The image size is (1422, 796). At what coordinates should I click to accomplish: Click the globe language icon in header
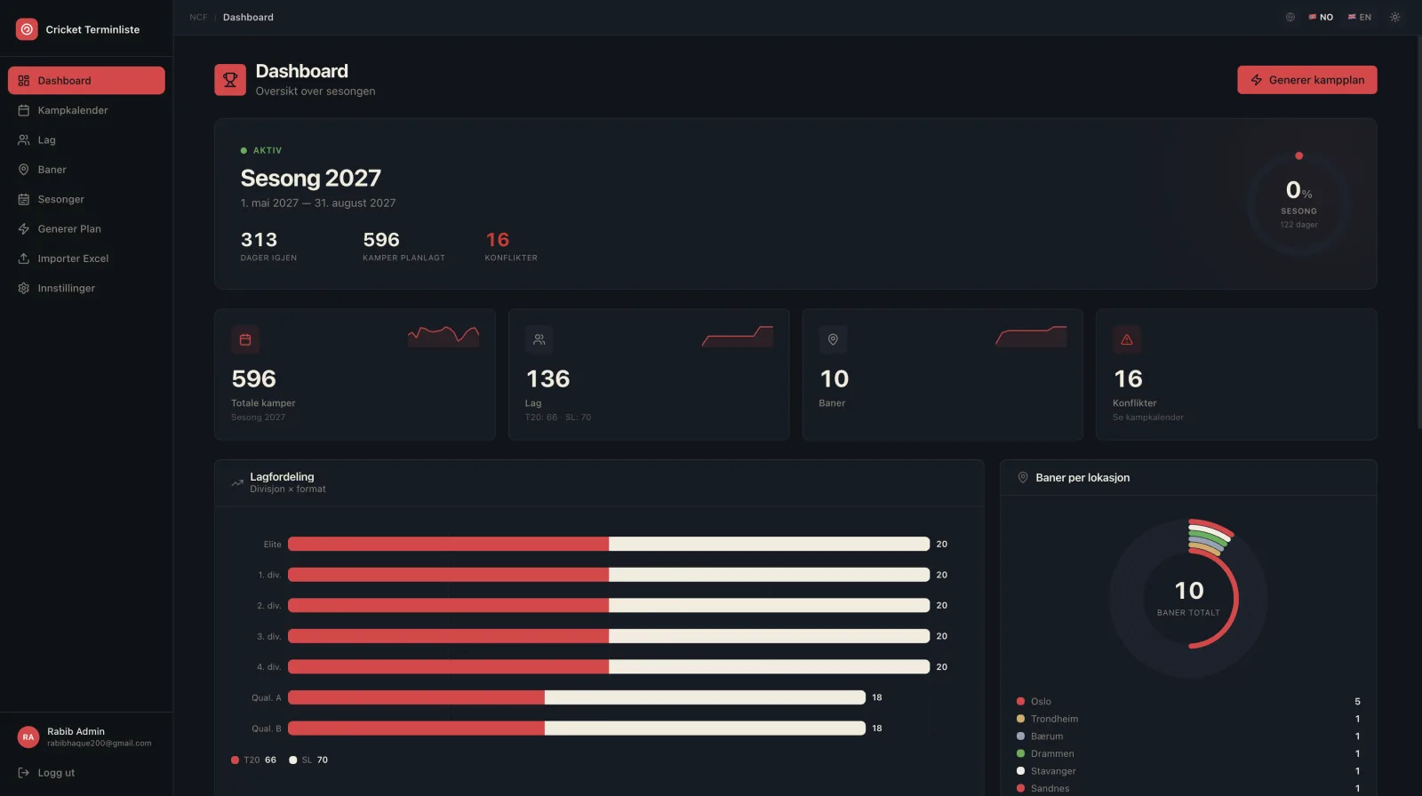click(1290, 17)
